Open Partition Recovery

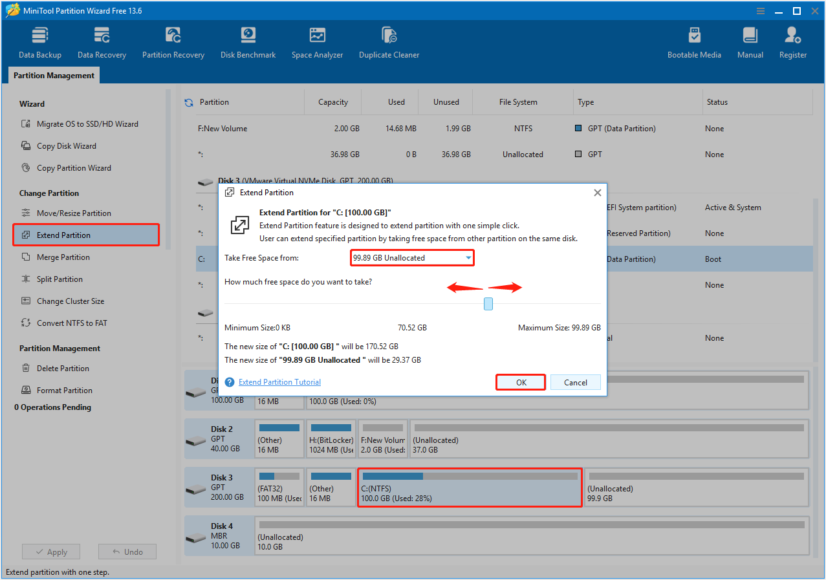pyautogui.click(x=173, y=41)
